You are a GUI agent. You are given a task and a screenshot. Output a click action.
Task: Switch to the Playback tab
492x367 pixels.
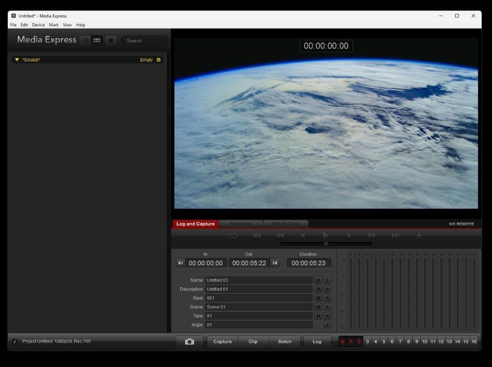[x=241, y=224]
